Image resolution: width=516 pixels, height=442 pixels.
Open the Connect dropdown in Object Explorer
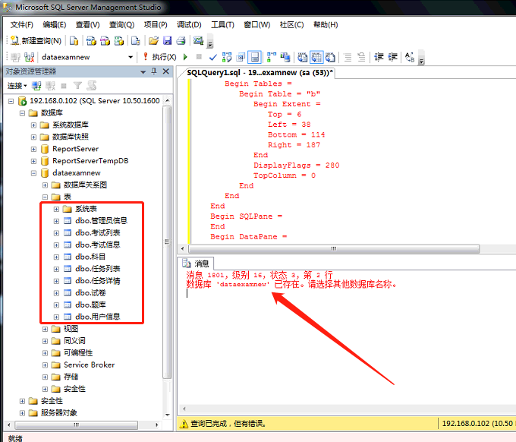point(17,86)
